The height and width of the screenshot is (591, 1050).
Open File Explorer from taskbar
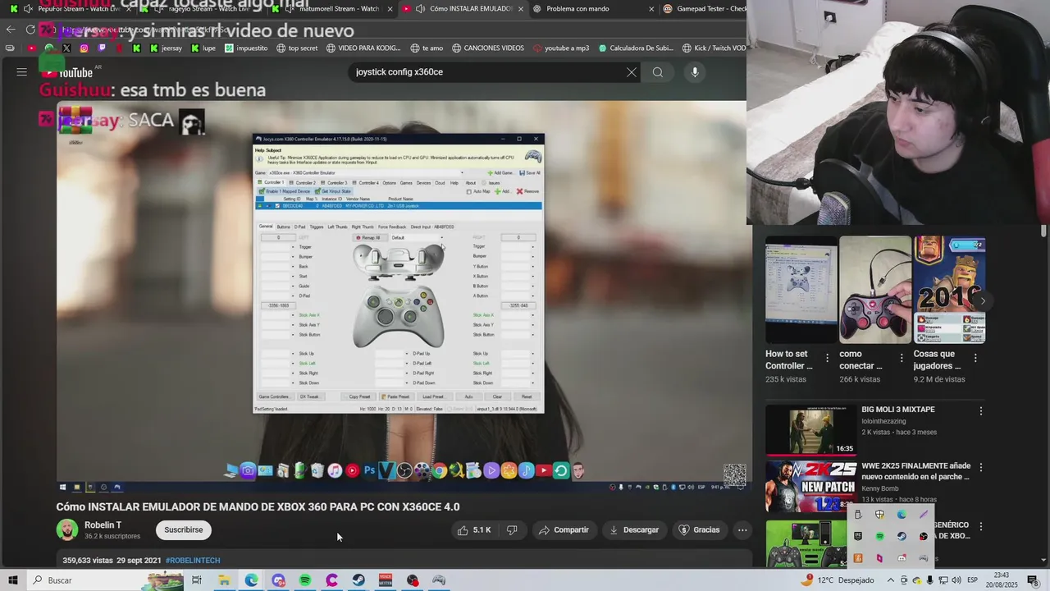point(224,580)
